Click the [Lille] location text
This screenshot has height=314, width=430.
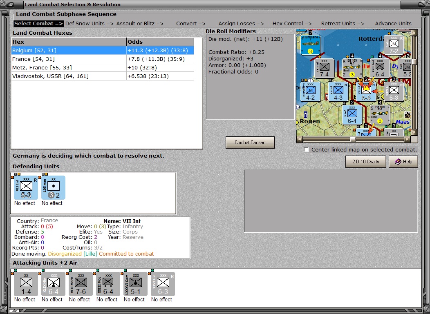pos(90,254)
